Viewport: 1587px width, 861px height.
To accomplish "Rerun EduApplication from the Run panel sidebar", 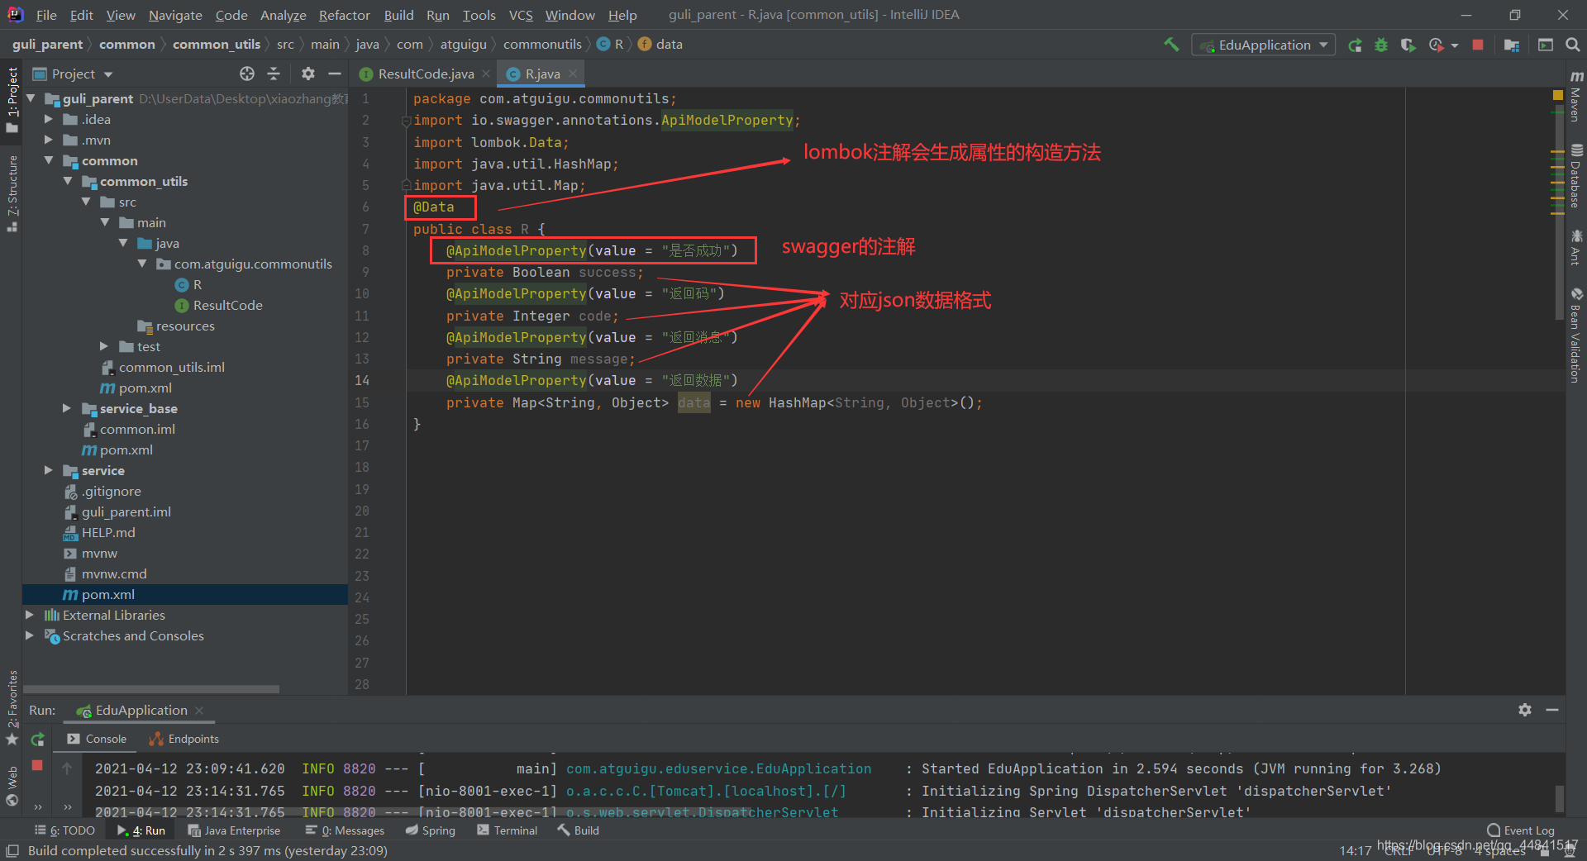I will coord(37,740).
